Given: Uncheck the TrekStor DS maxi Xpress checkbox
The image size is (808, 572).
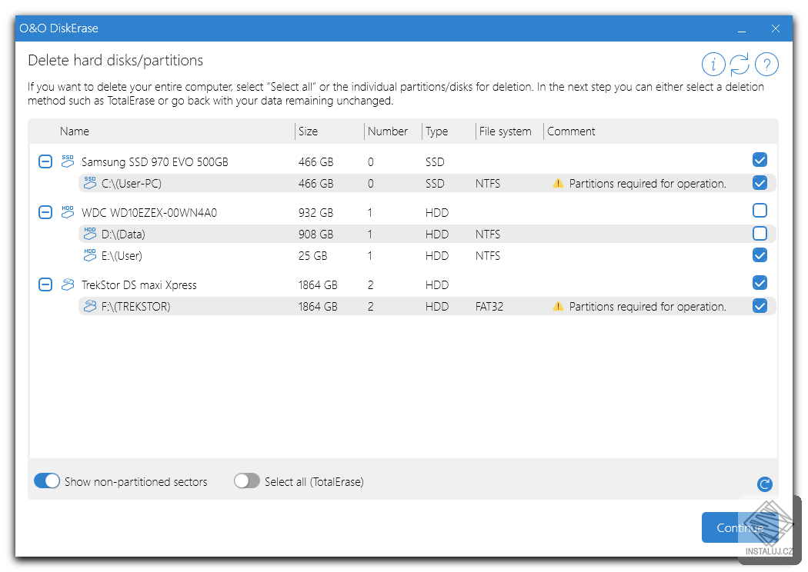Looking at the screenshot, I should coord(760,283).
